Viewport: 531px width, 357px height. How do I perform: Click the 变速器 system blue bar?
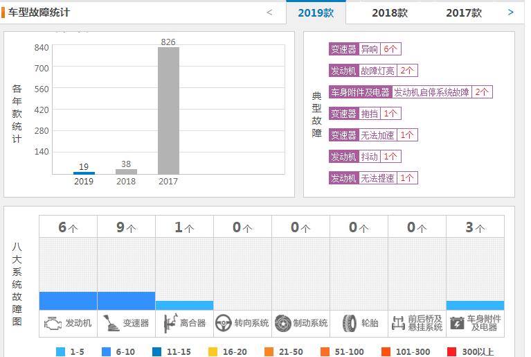coord(126,301)
